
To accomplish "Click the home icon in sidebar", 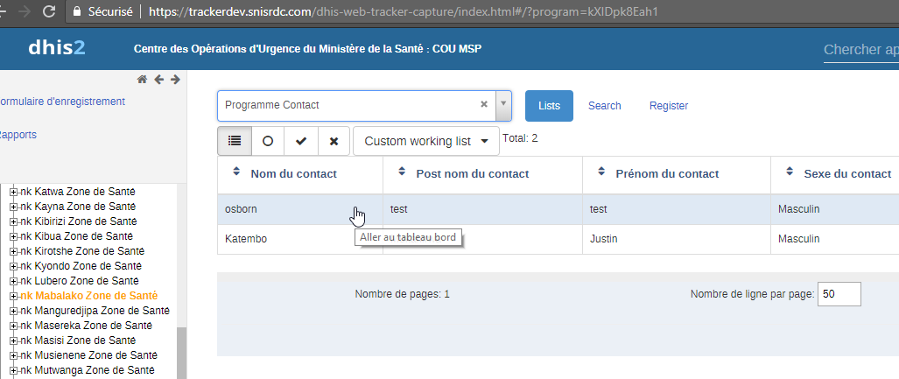I will (143, 80).
